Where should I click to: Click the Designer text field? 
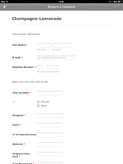(50, 116)
